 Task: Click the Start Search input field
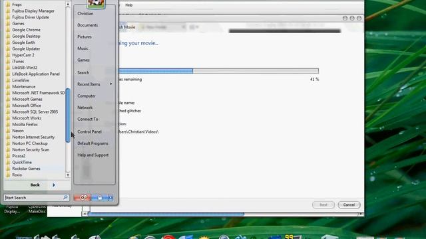(33, 198)
